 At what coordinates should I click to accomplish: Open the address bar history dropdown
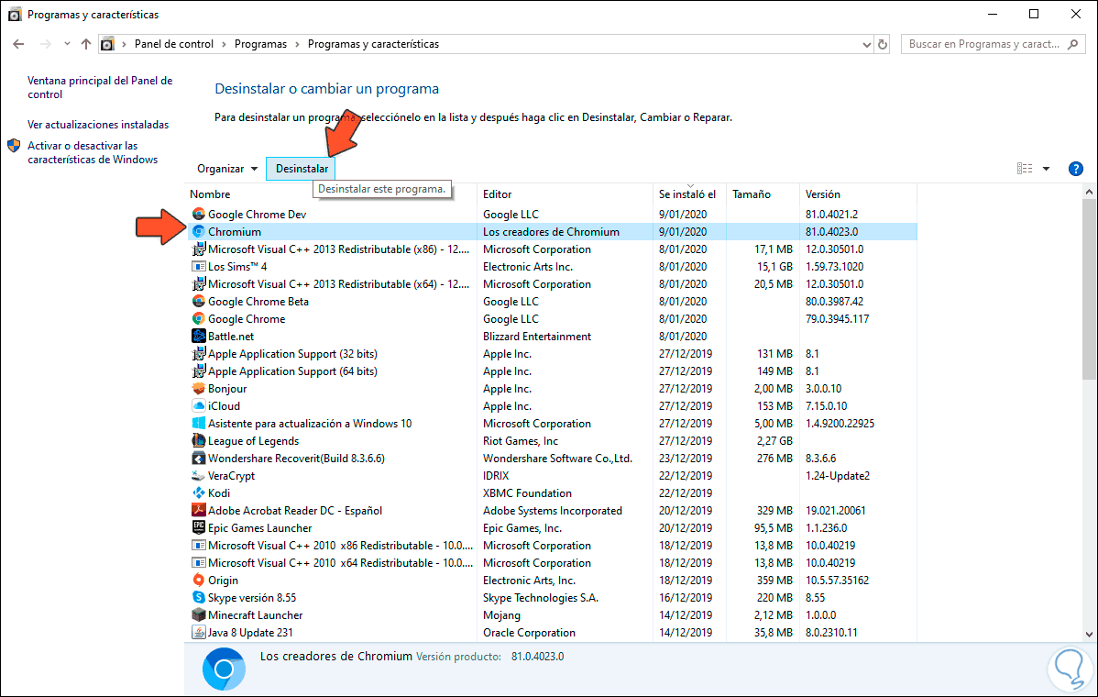pos(867,44)
